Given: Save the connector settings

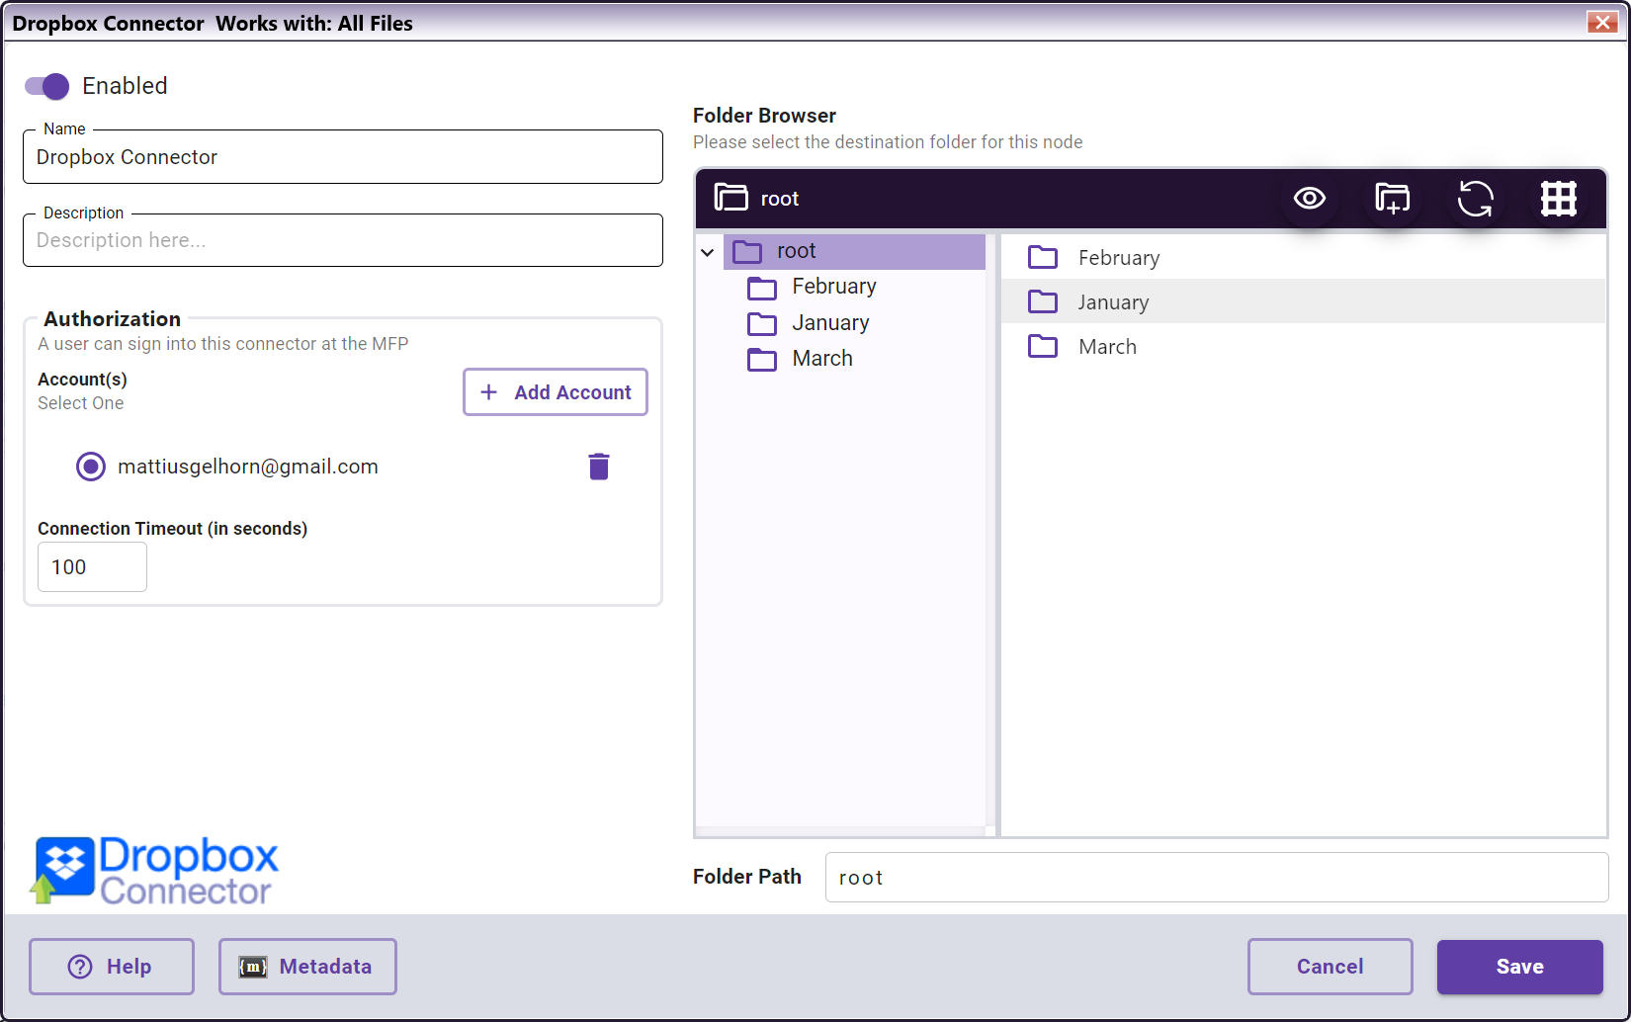Looking at the screenshot, I should click(1519, 967).
